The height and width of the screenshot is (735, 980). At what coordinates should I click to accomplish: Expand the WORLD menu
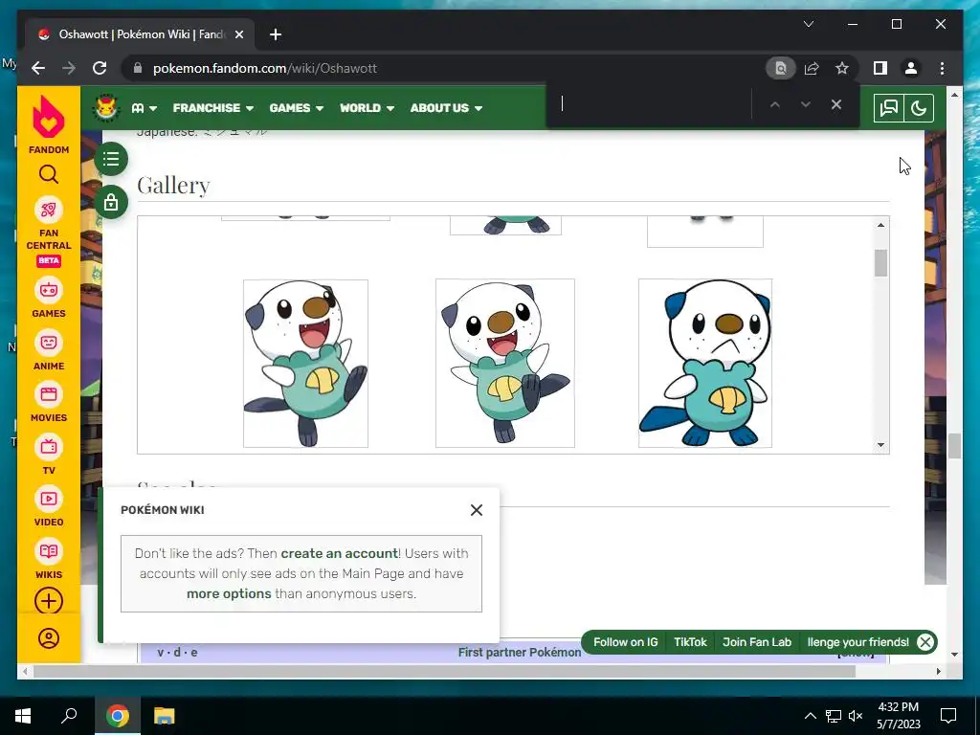point(367,108)
